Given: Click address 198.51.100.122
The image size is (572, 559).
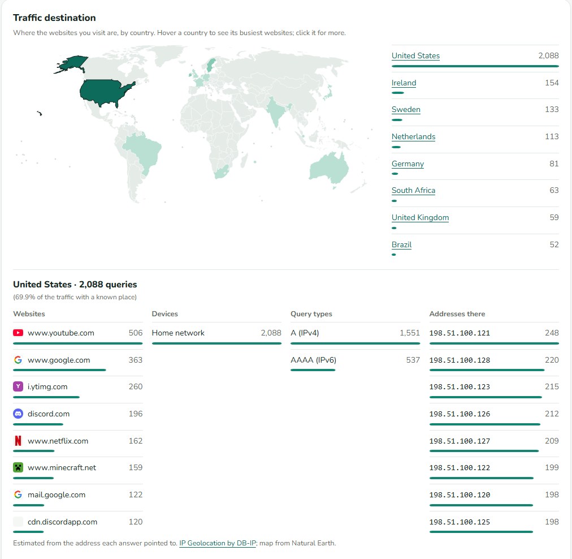Looking at the screenshot, I should tap(460, 468).
